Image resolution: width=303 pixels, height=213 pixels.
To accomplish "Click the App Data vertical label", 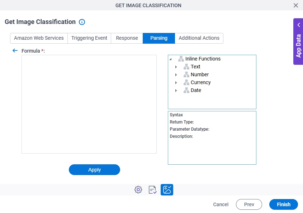I will (x=299, y=46).
